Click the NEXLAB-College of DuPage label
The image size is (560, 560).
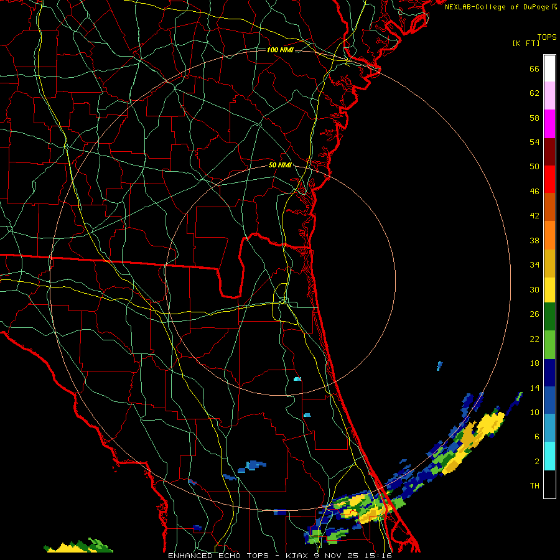click(x=501, y=7)
